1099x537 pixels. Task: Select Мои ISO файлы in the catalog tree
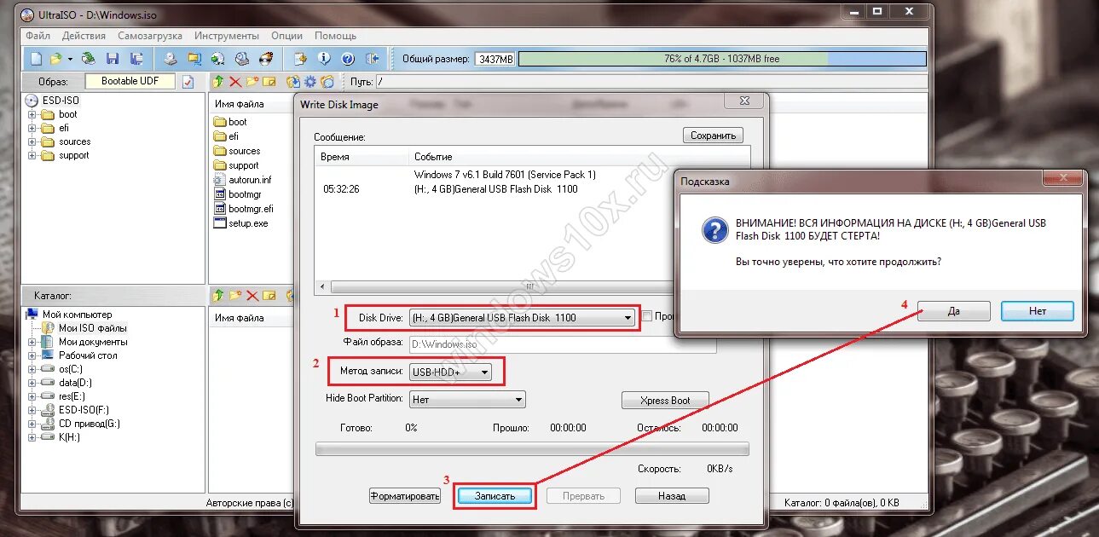(x=93, y=328)
